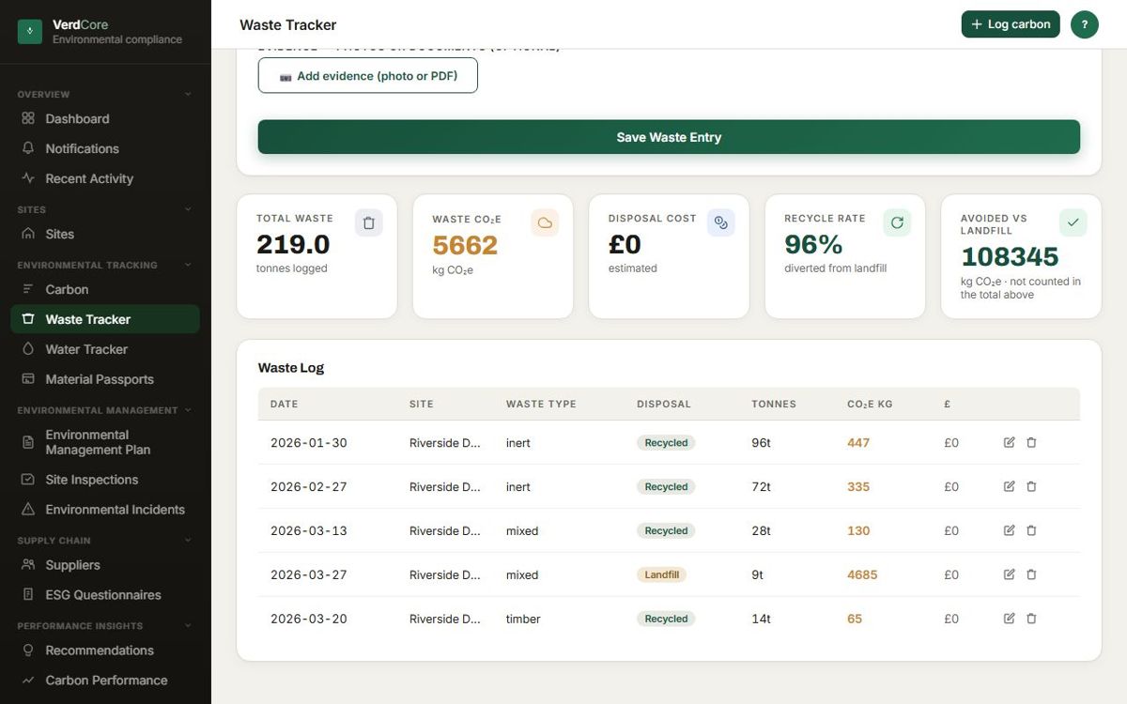This screenshot has height=704, width=1127.
Task: Click the 219.0 total waste value
Action: coord(293,244)
